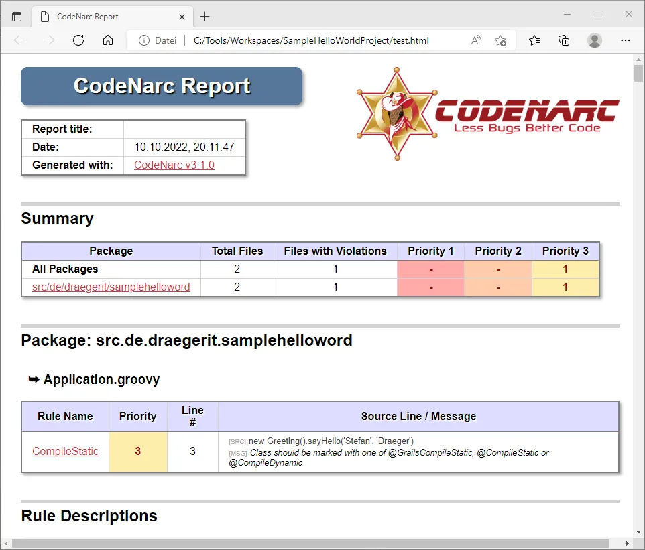Image resolution: width=645 pixels, height=550 pixels.
Task: Open Read aloud for this page
Action: click(x=475, y=40)
